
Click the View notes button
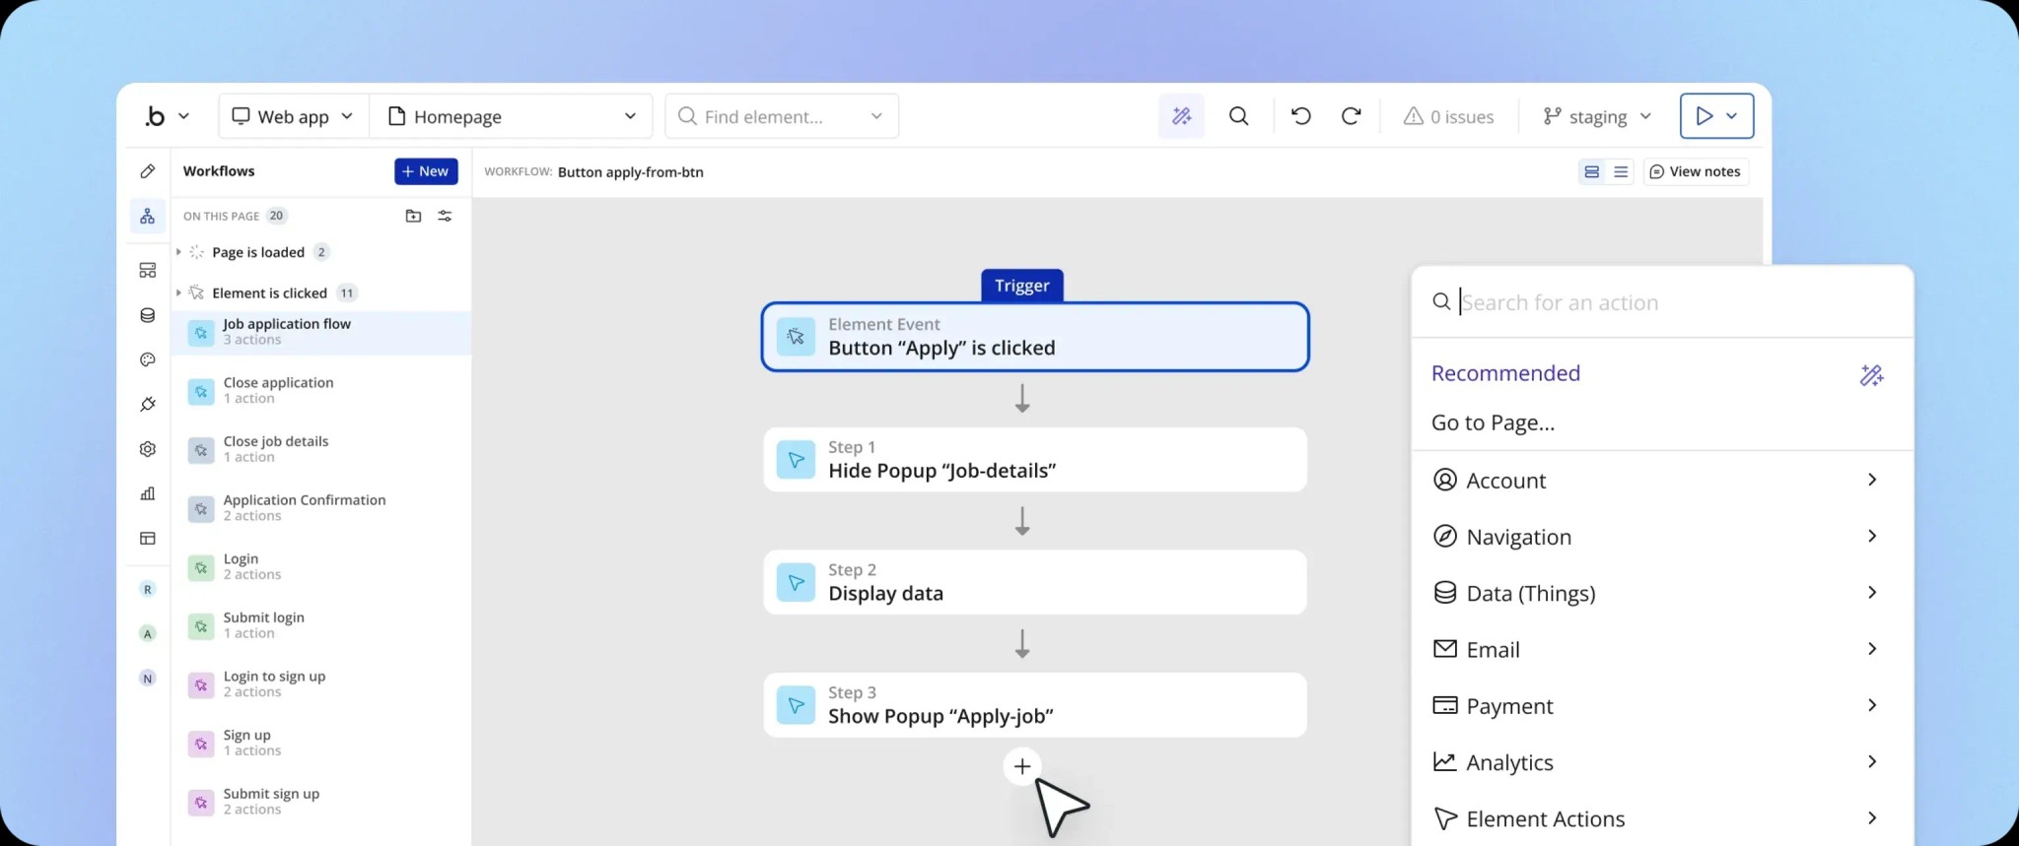1696,171
